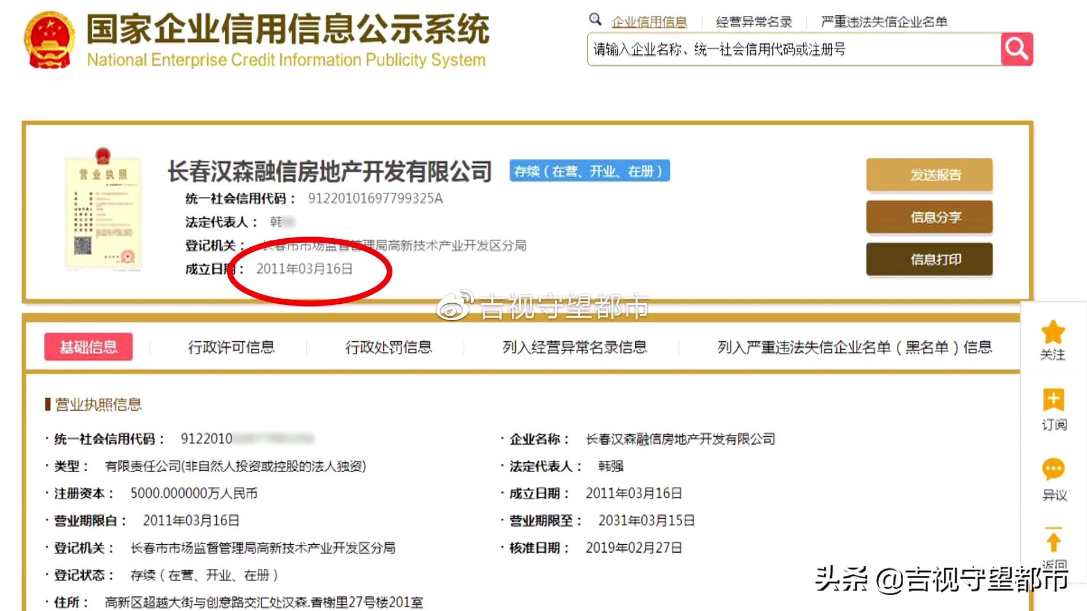Viewport: 1087px width, 611px height.
Task: Select 经营异常名录 in the top navigation
Action: pyautogui.click(x=753, y=21)
